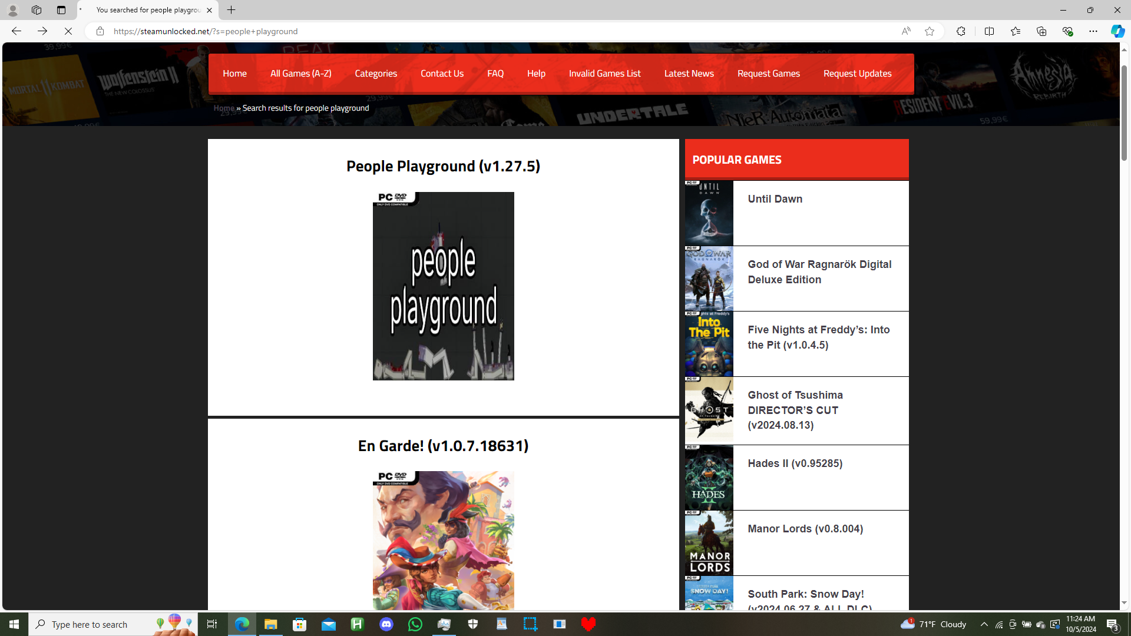Open All Games (A-Z) menu item
The image size is (1131, 636).
click(x=300, y=74)
